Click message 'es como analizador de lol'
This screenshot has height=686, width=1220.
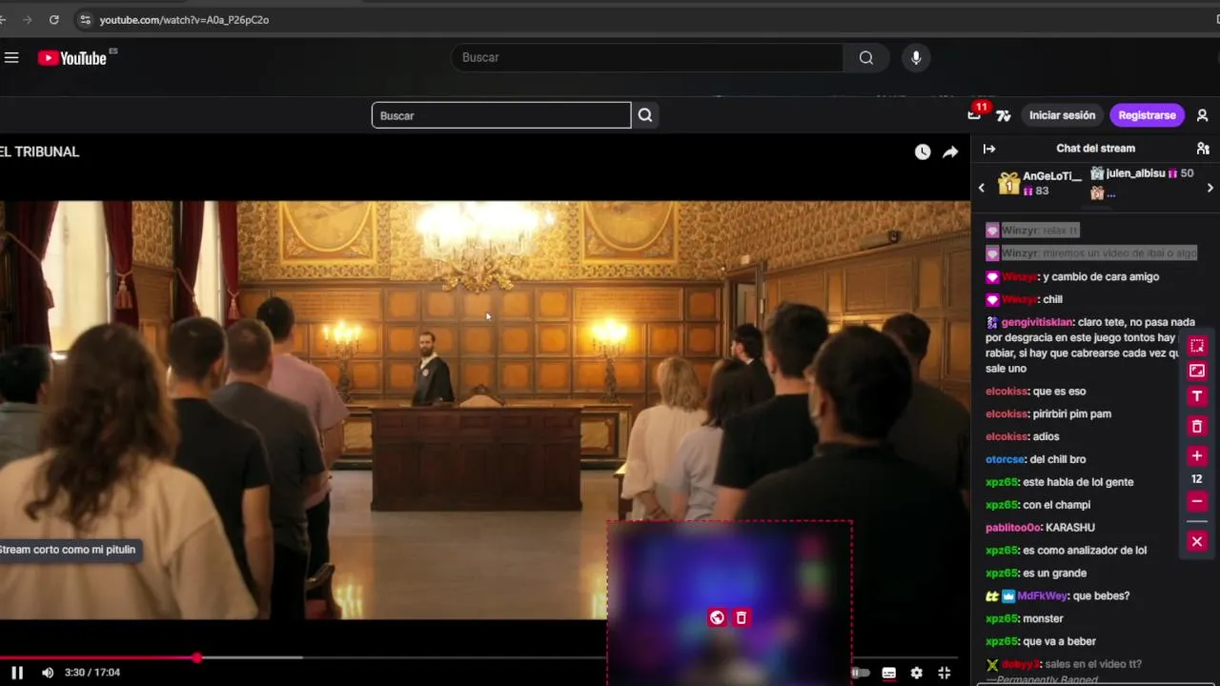1085,551
